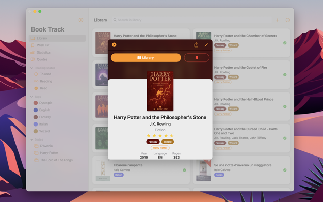Click the Fantasy tag in the popup
Screen dimensions: 323x202
pyautogui.click(x=153, y=142)
